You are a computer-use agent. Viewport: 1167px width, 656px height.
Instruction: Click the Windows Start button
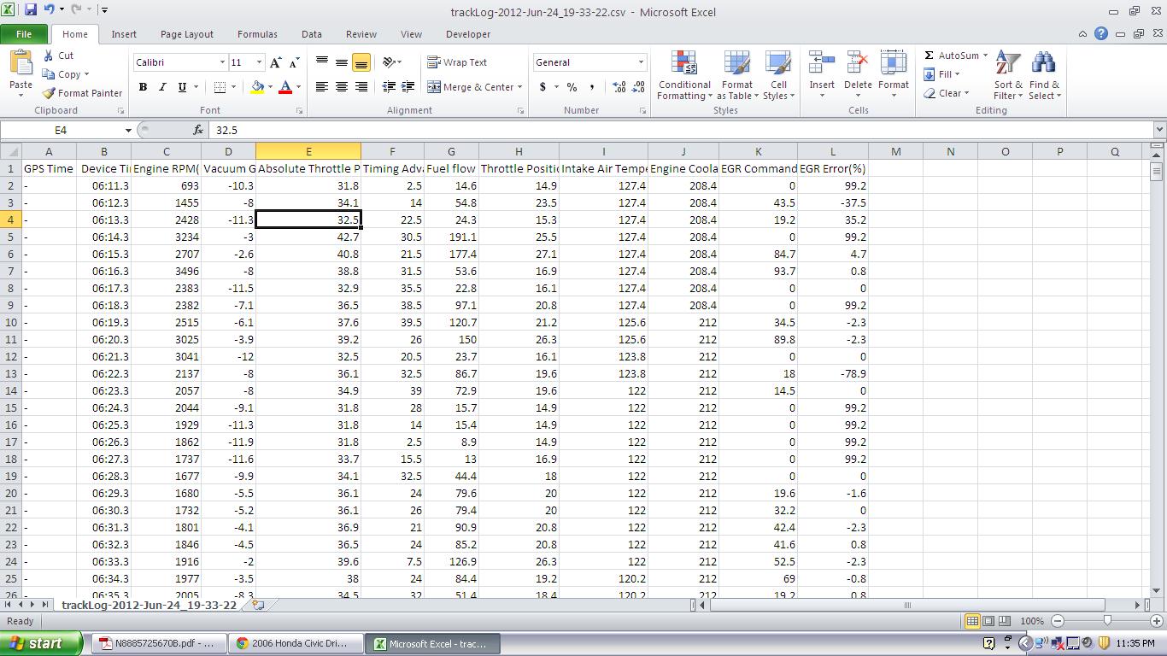pyautogui.click(x=40, y=644)
